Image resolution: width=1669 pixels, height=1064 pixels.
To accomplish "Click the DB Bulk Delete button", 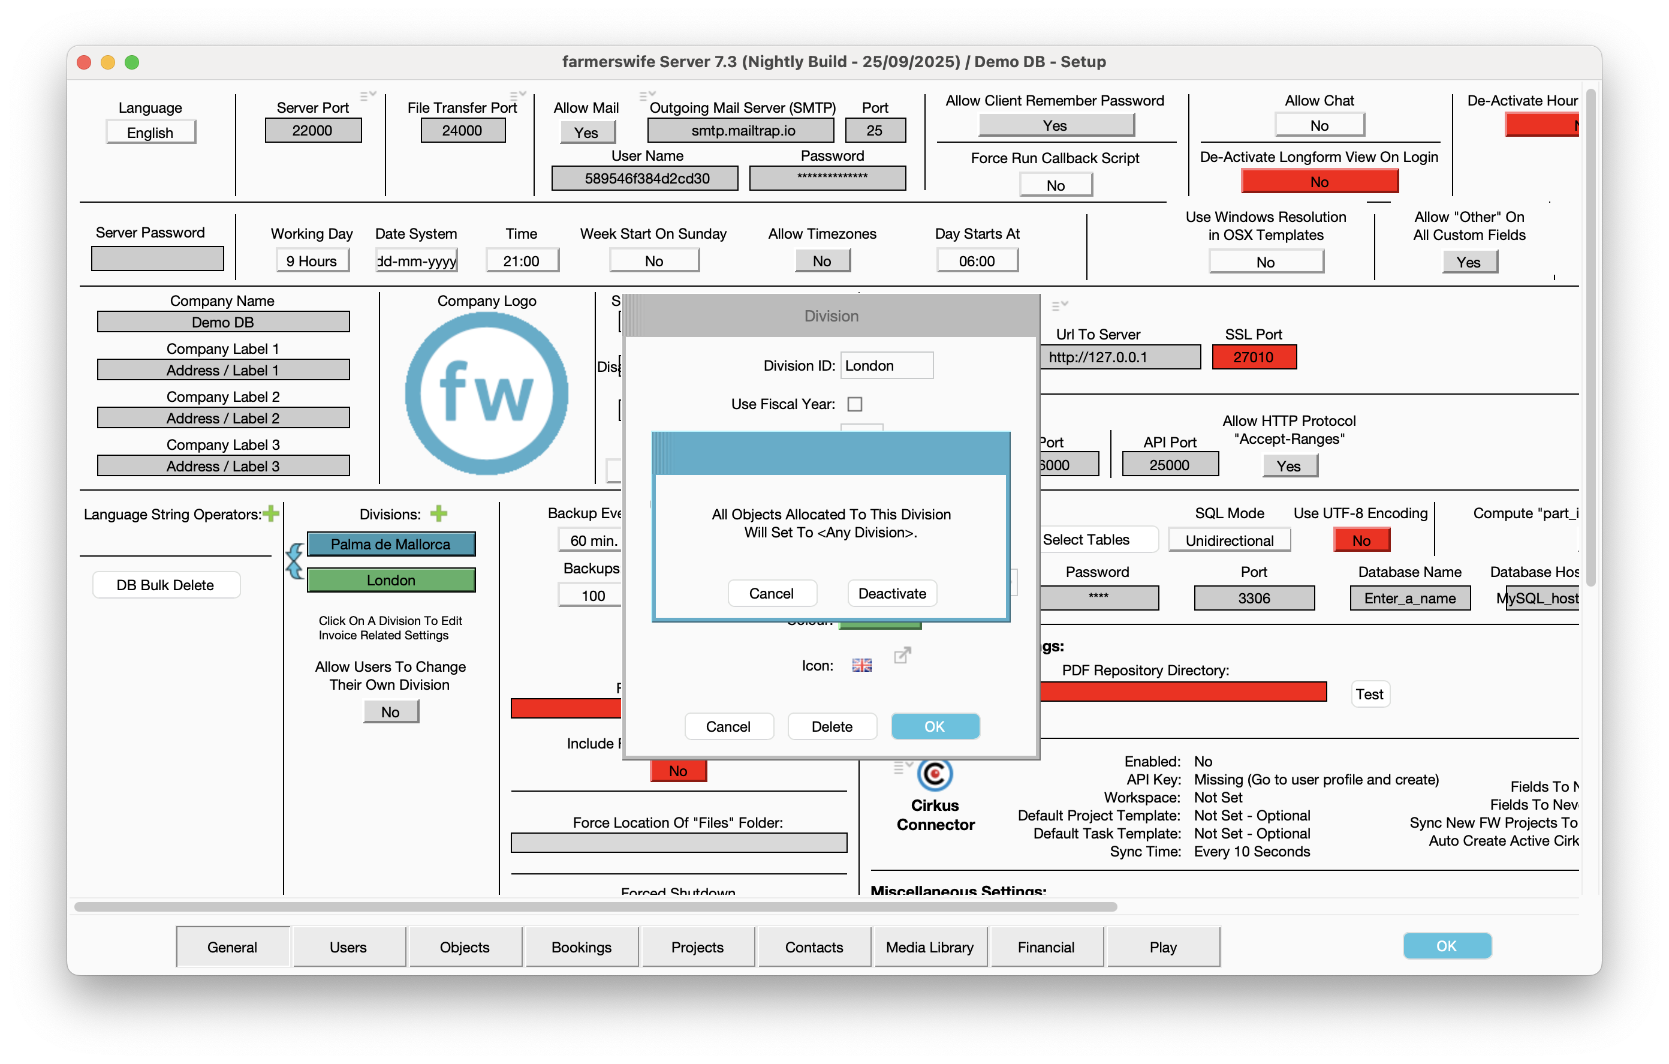I will point(165,585).
